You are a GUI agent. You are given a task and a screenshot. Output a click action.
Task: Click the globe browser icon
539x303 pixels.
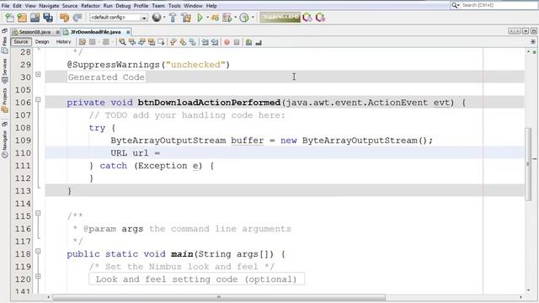pyautogui.click(x=157, y=17)
